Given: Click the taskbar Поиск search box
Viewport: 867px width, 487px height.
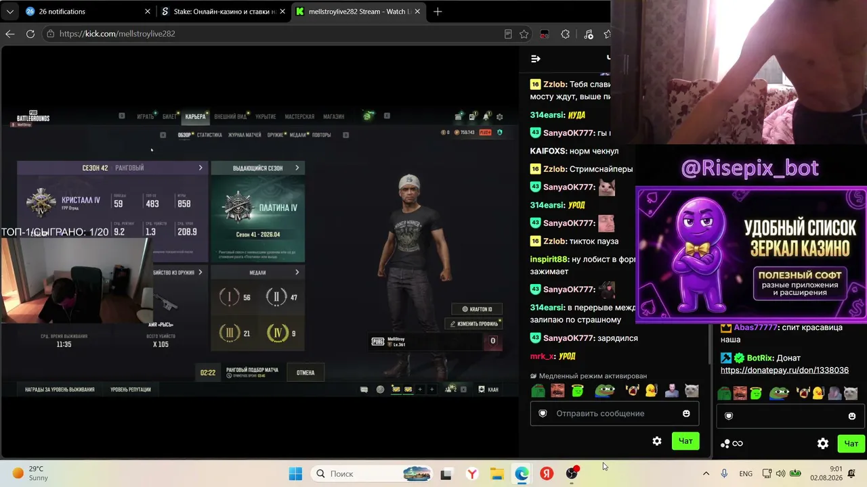Looking at the screenshot, I should pos(373,473).
